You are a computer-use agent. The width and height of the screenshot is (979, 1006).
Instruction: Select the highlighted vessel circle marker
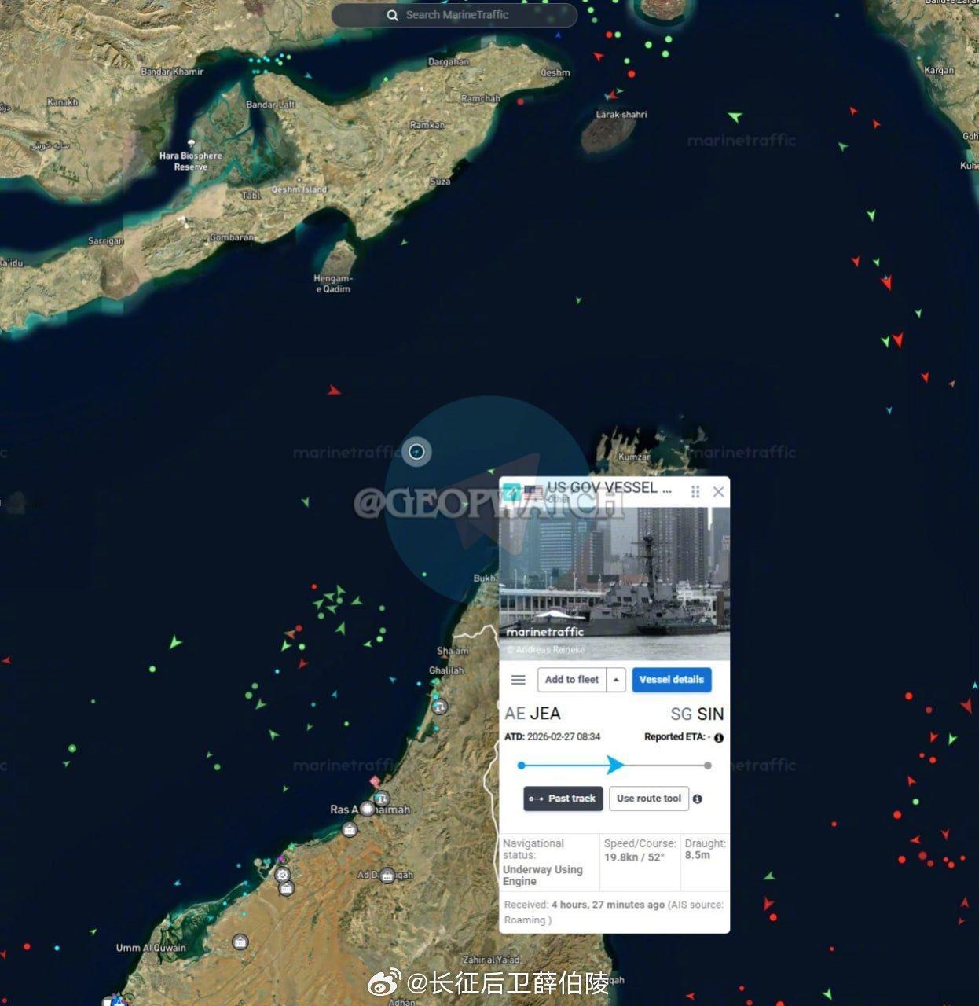(416, 451)
